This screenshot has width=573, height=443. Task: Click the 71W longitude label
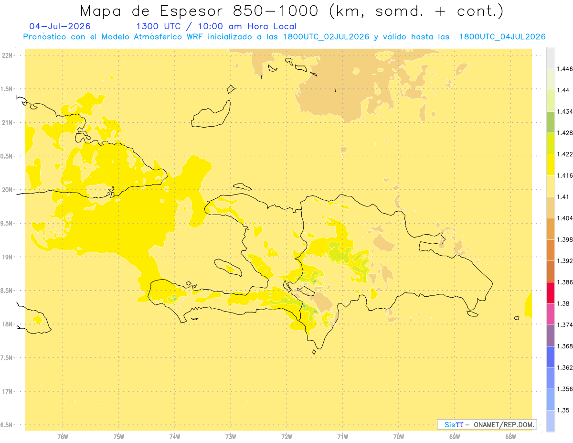click(342, 437)
